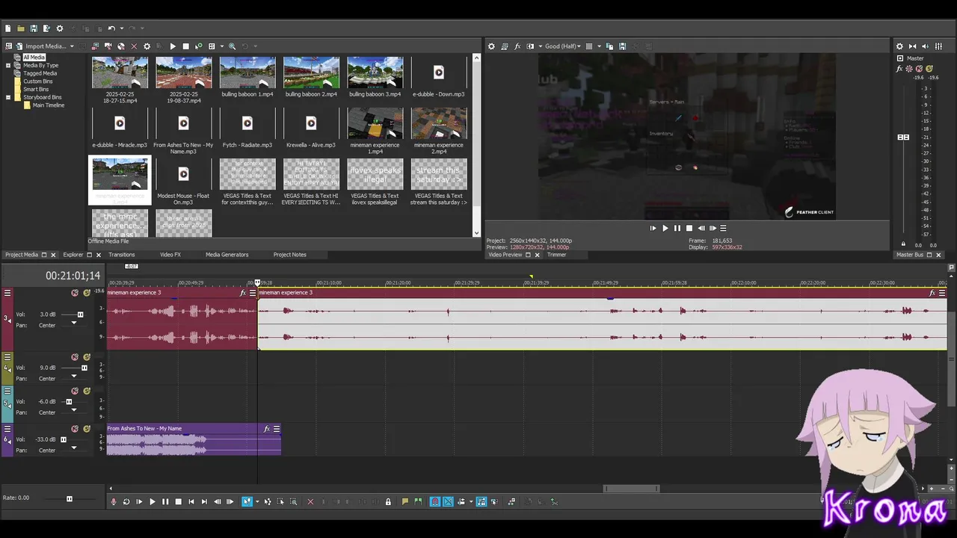Viewport: 957px width, 538px height.
Task: Adjust the Master volume fader
Action: (903, 137)
